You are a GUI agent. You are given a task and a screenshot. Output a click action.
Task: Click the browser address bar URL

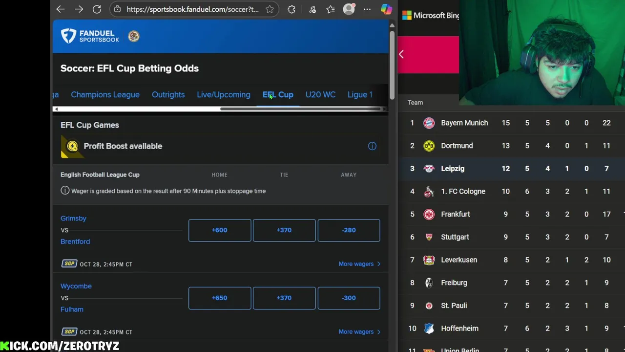(x=192, y=9)
